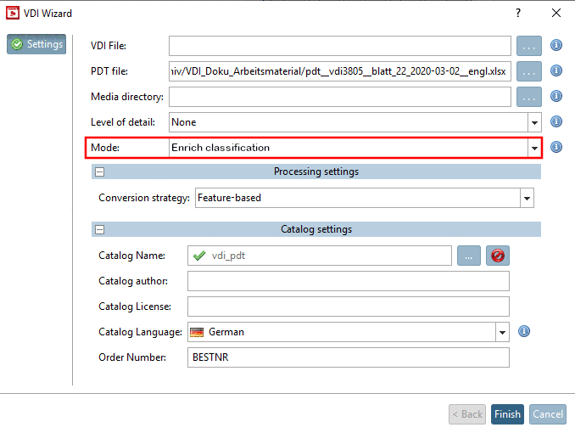Click the info icon beside Catalog Language
The height and width of the screenshot is (433, 575).
523,331
